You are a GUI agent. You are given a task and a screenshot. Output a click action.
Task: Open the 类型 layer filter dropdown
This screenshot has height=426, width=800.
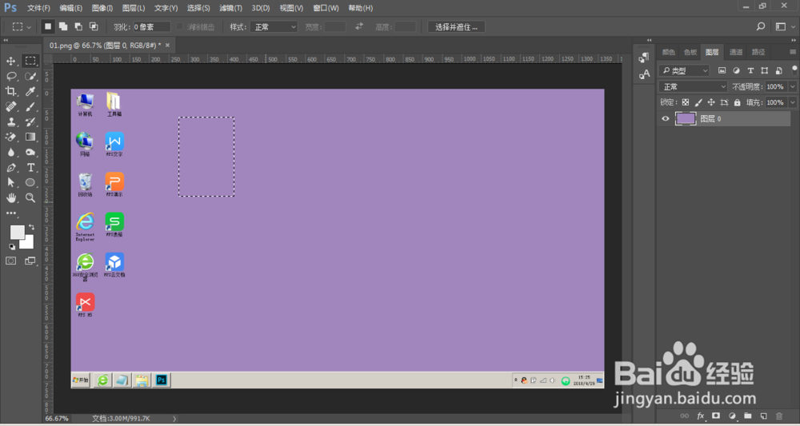click(684, 71)
